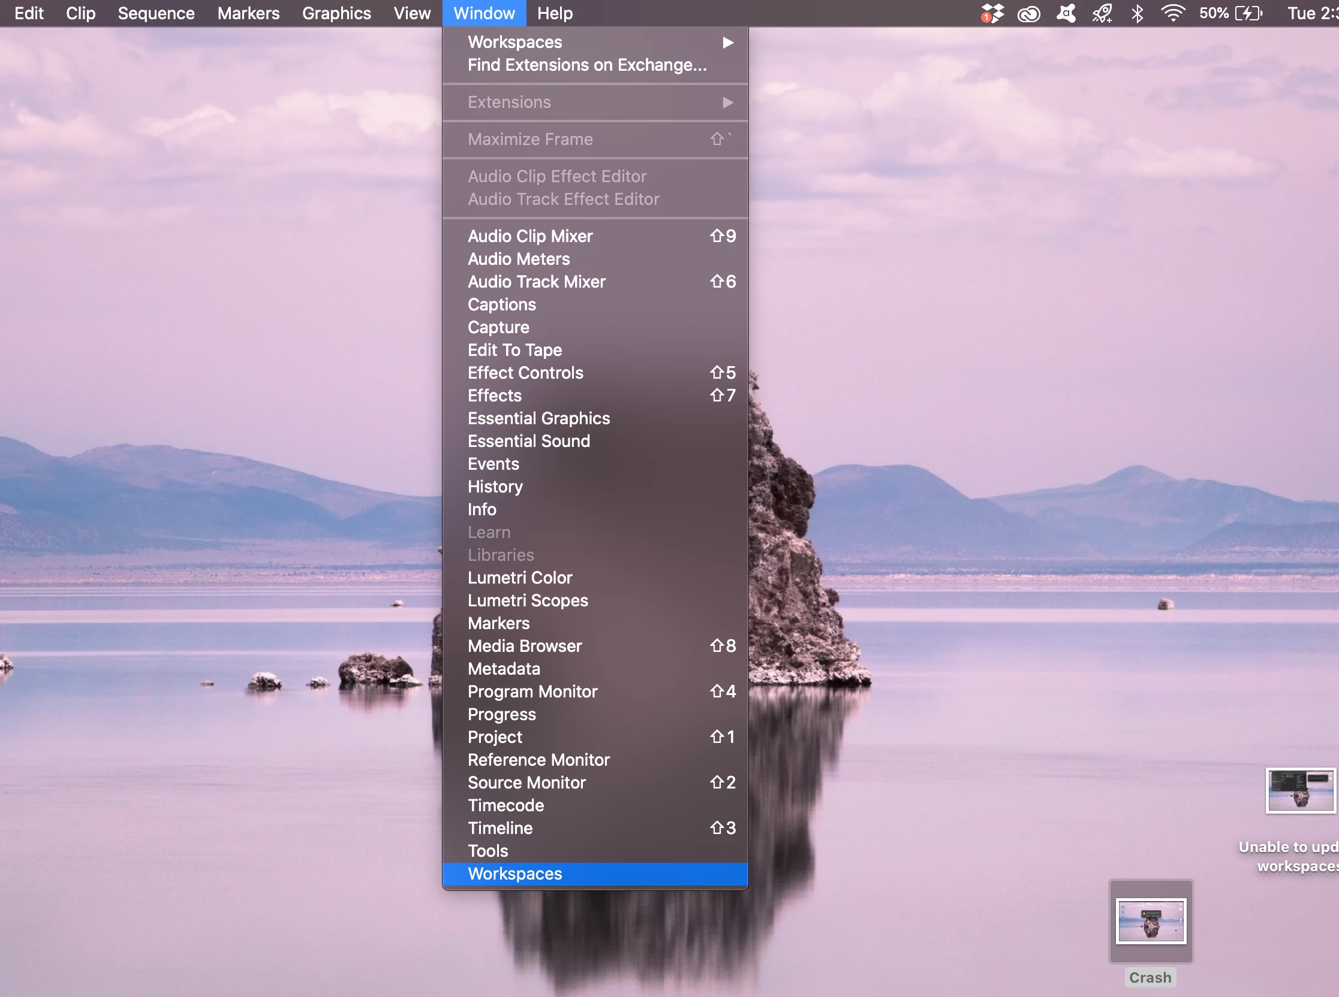Expand the top Workspaces submenu arrow

(728, 43)
